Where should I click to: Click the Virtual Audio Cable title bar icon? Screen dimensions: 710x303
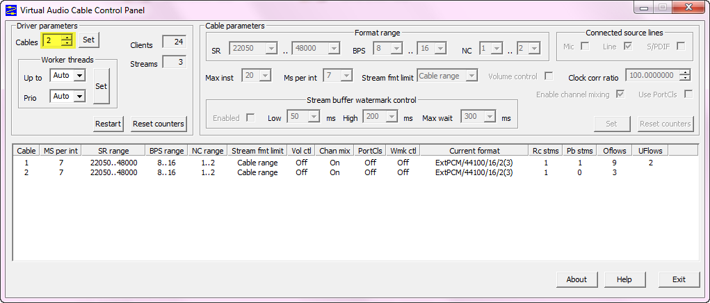point(10,10)
